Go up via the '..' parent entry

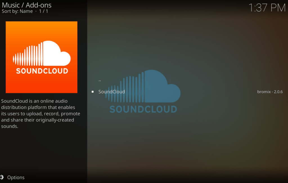[x=100, y=80]
